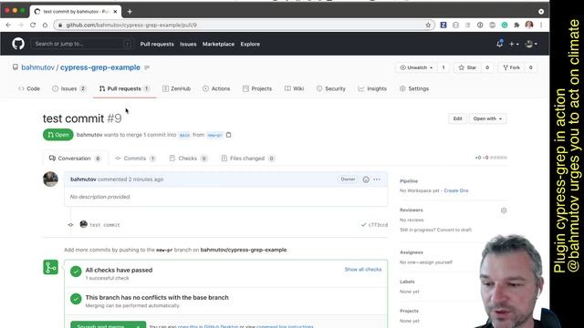Screen dimensions: 584x328
Task: Switch to the Security tab
Action: pyautogui.click(x=331, y=88)
